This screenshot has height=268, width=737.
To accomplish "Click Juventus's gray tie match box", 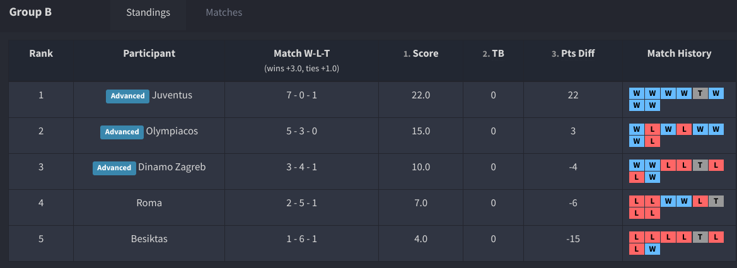I will tap(700, 93).
